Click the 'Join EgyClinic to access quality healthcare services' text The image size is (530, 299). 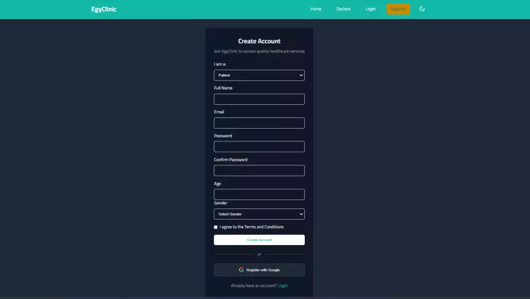click(259, 51)
